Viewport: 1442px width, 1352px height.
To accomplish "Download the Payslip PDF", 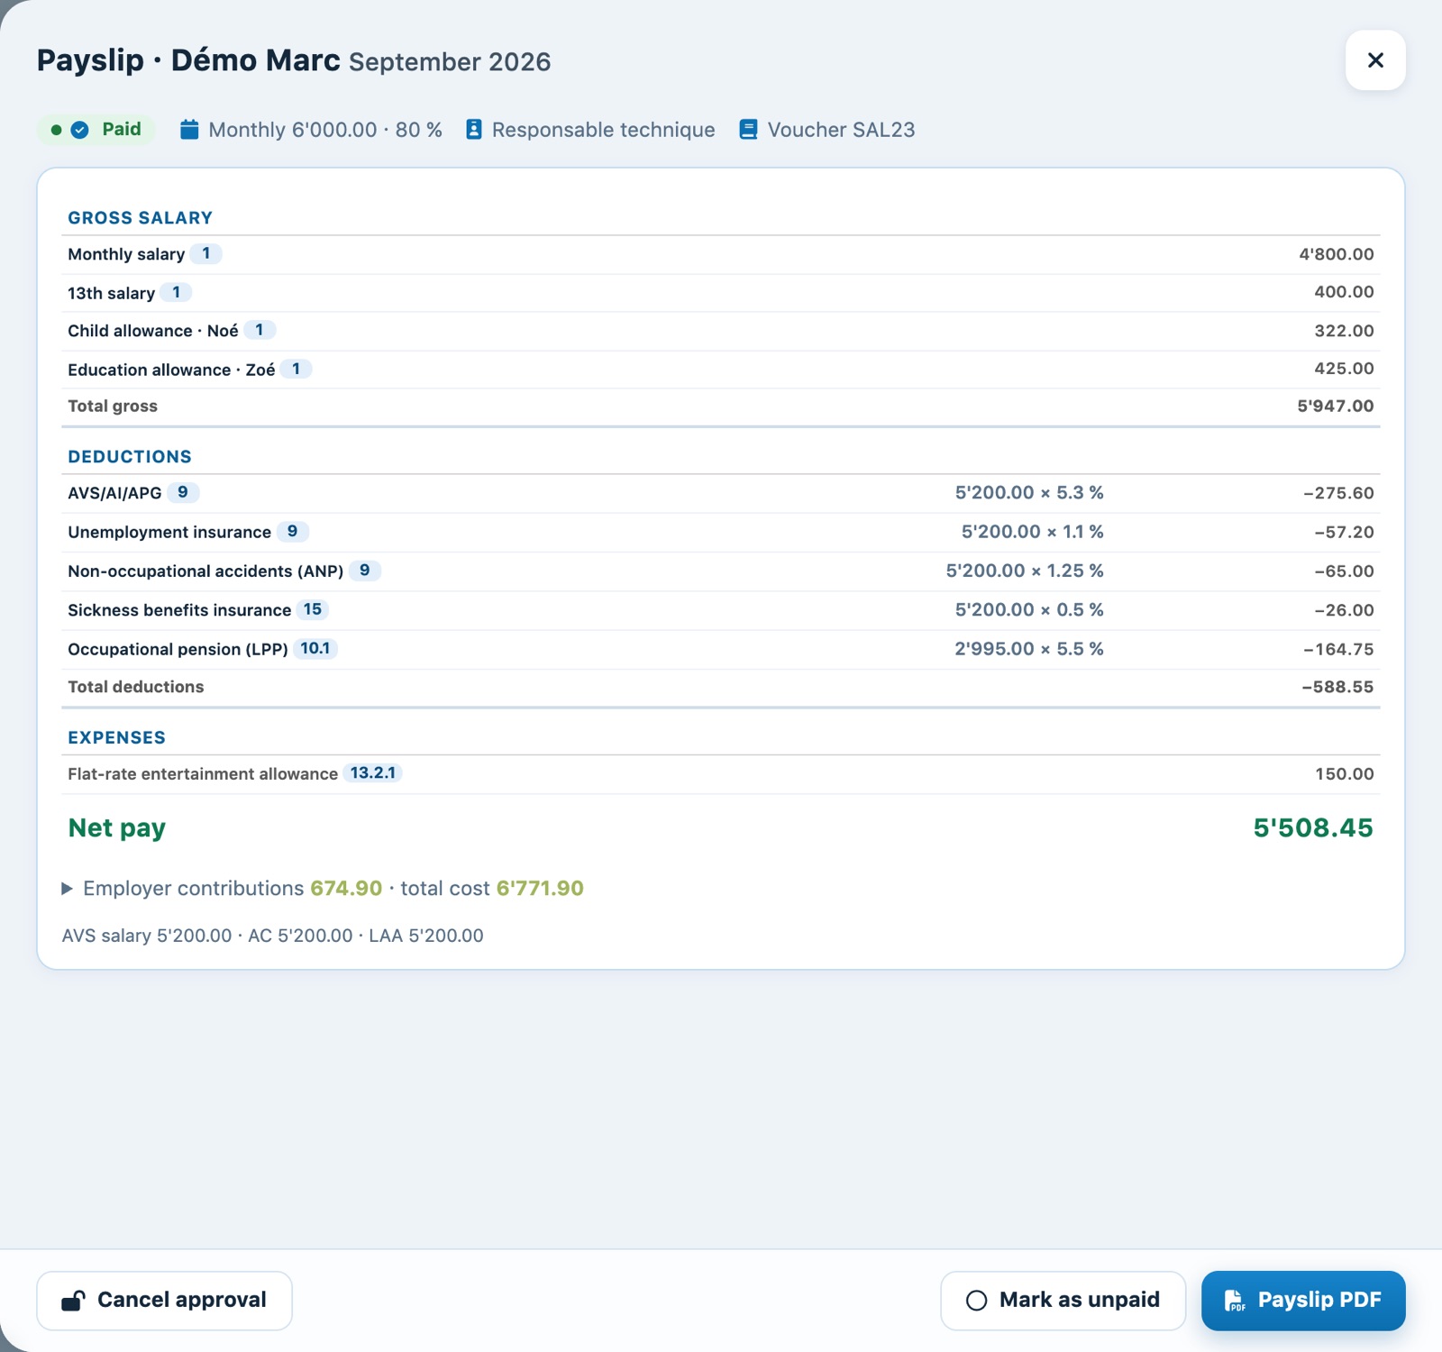I will 1303,1301.
